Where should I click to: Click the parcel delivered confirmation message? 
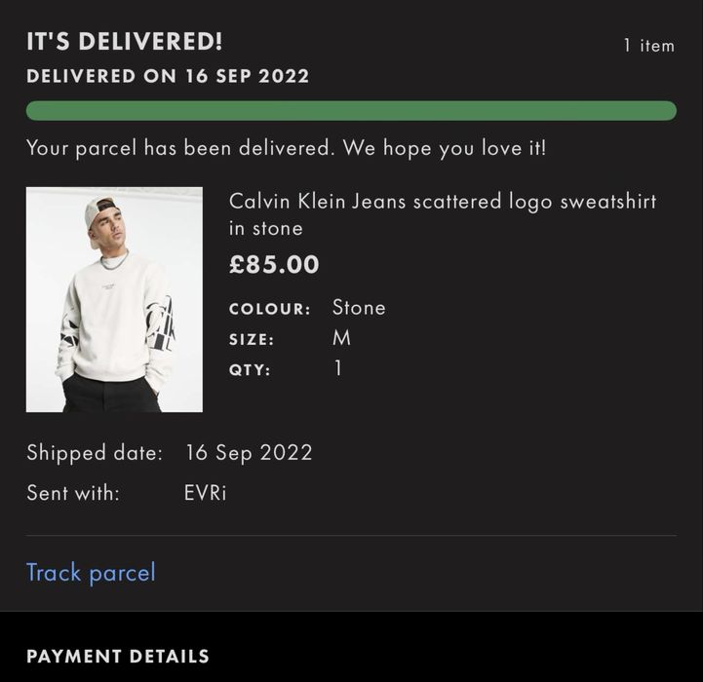click(287, 148)
